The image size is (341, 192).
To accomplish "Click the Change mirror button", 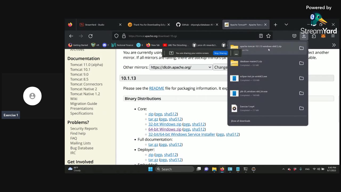I will (221, 67).
